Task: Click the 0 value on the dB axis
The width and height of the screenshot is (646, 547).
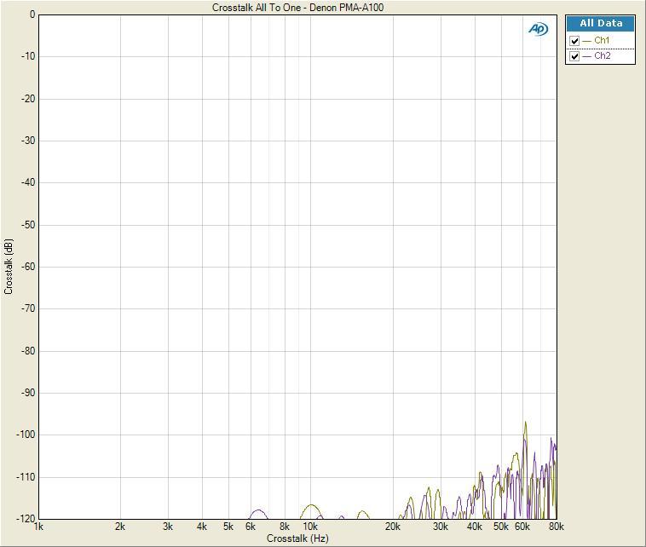Action: point(32,14)
